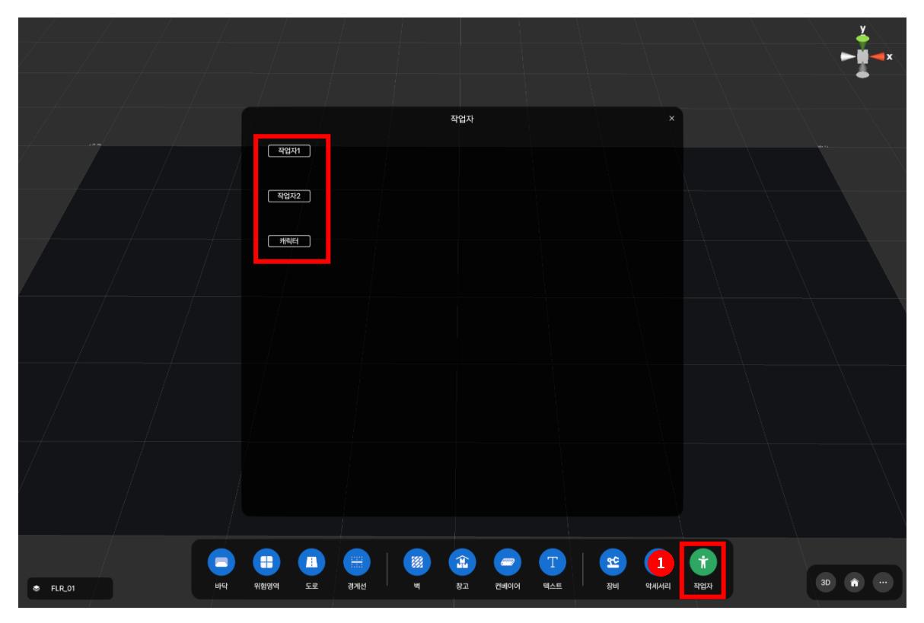Choose 작업자2 in worker panel
Image resolution: width=924 pixels, height=623 pixels.
(x=289, y=195)
